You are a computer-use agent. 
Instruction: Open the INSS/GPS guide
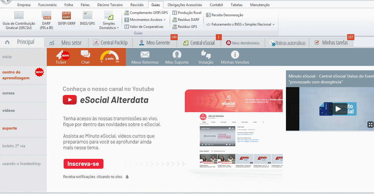click(x=87, y=18)
